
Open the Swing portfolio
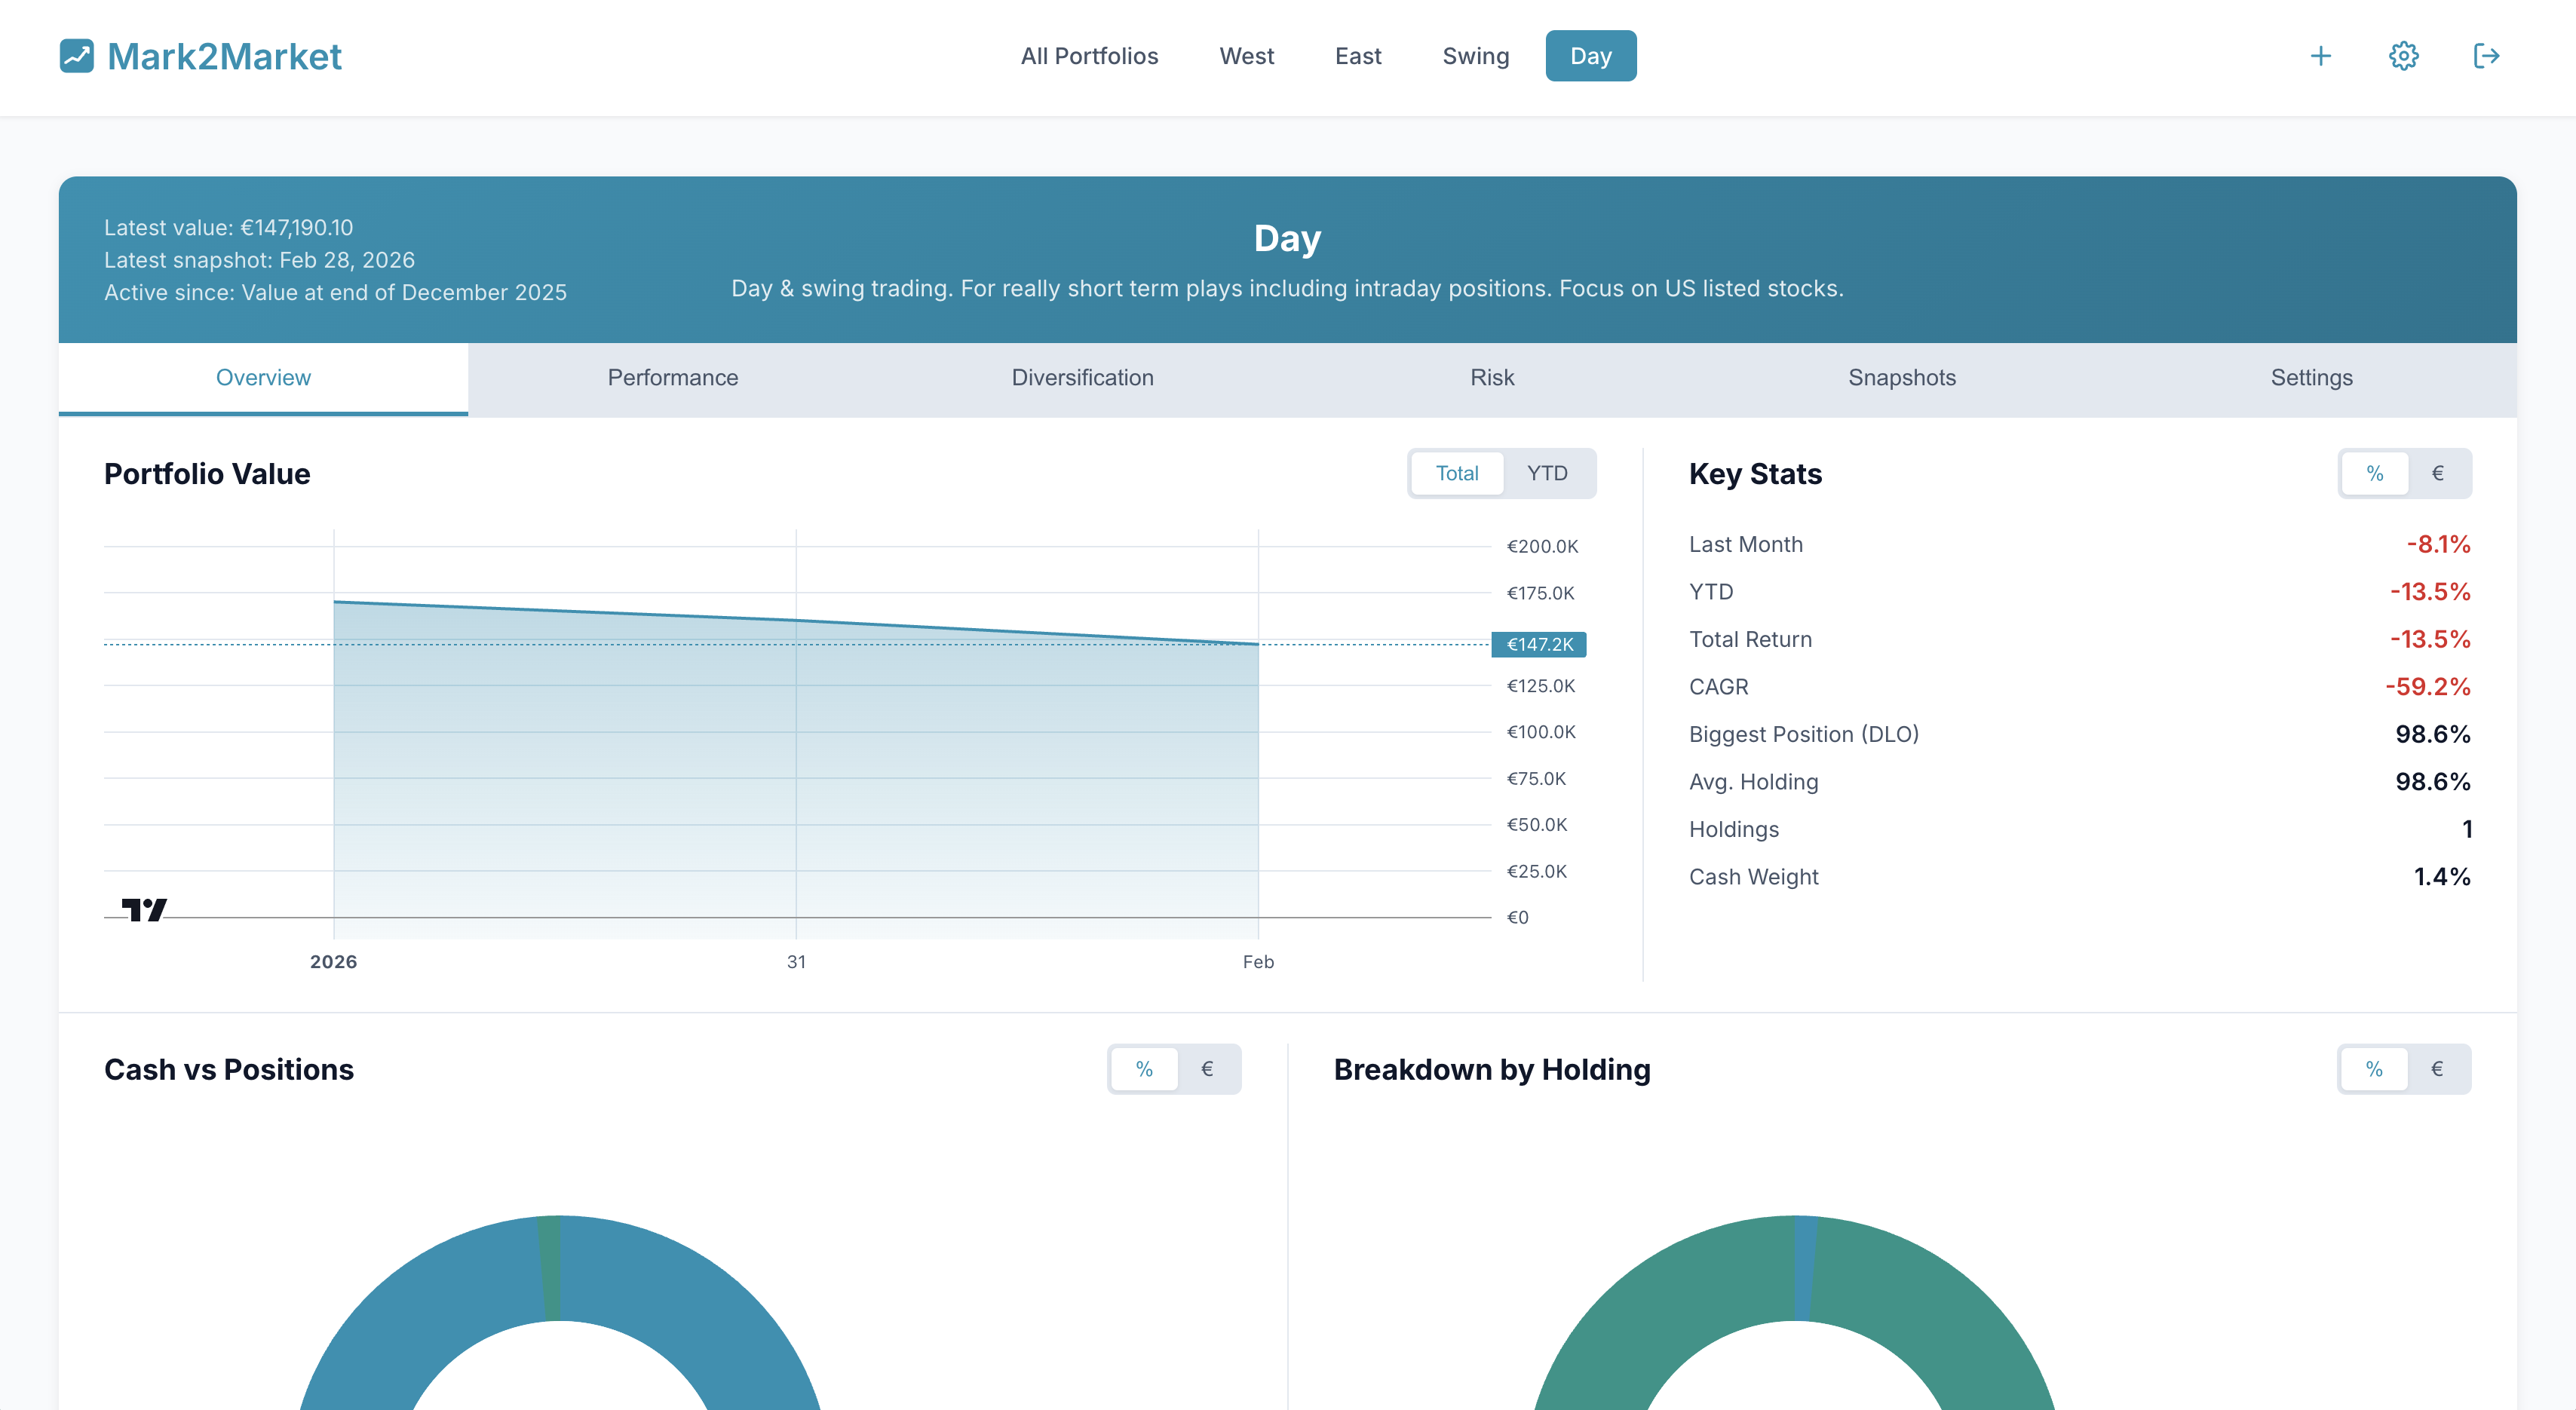tap(1475, 56)
